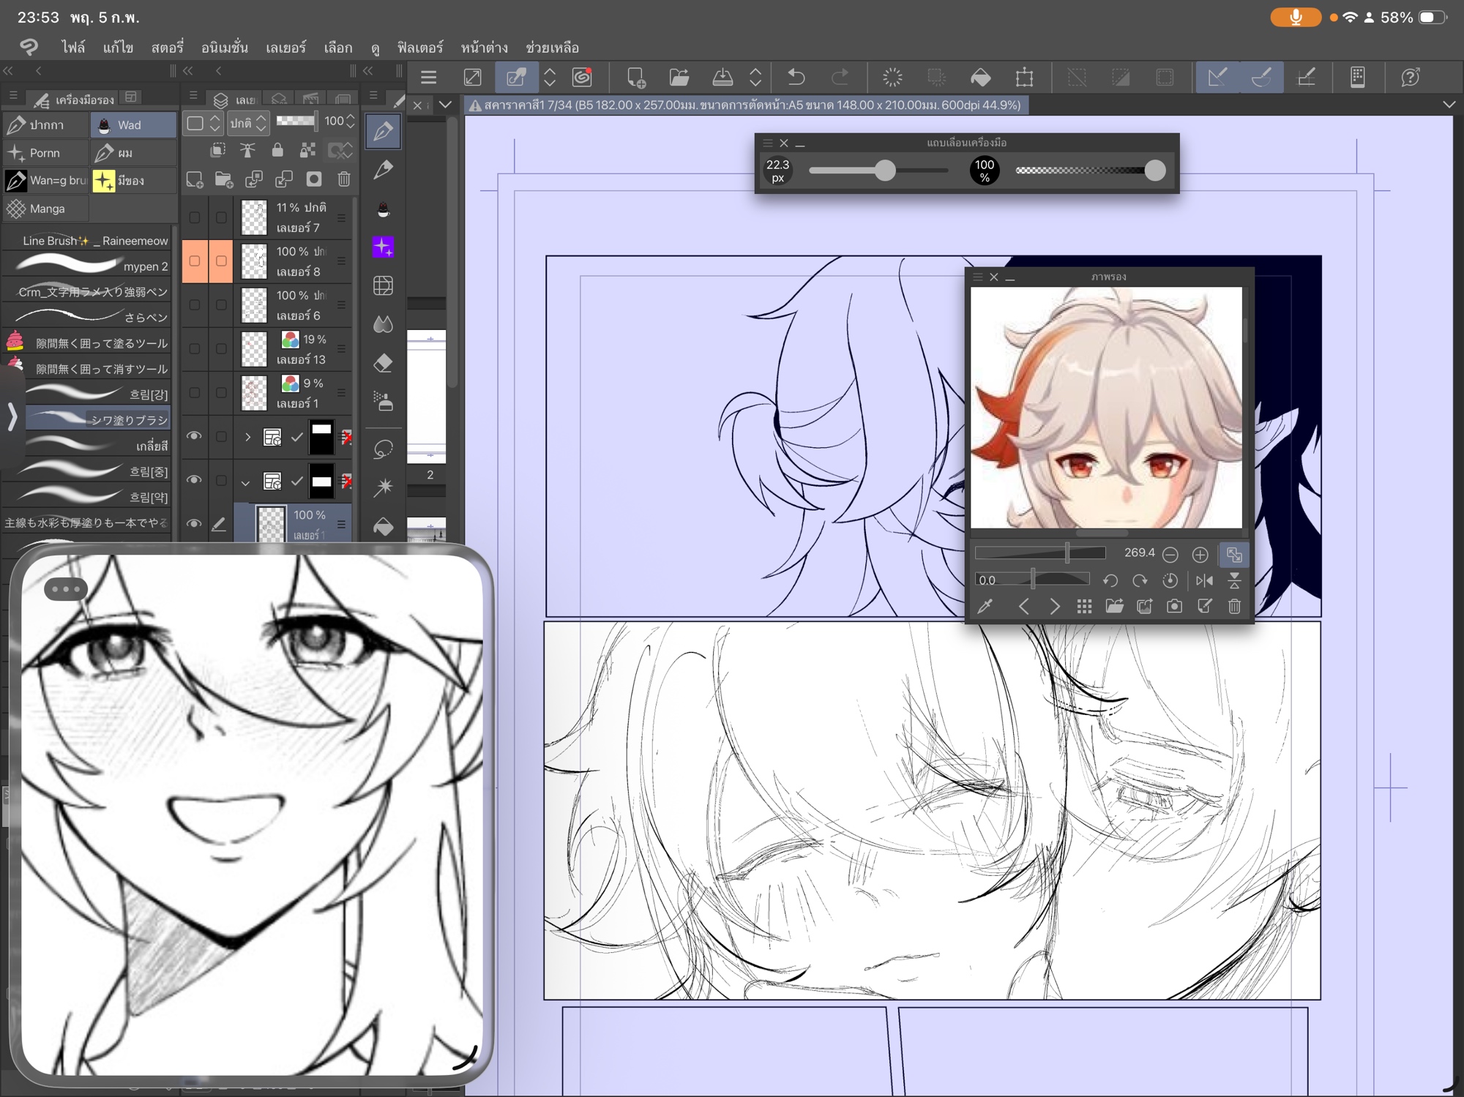1464x1097 pixels.
Task: Expand the collapsed frame folder layer
Action: (x=247, y=437)
